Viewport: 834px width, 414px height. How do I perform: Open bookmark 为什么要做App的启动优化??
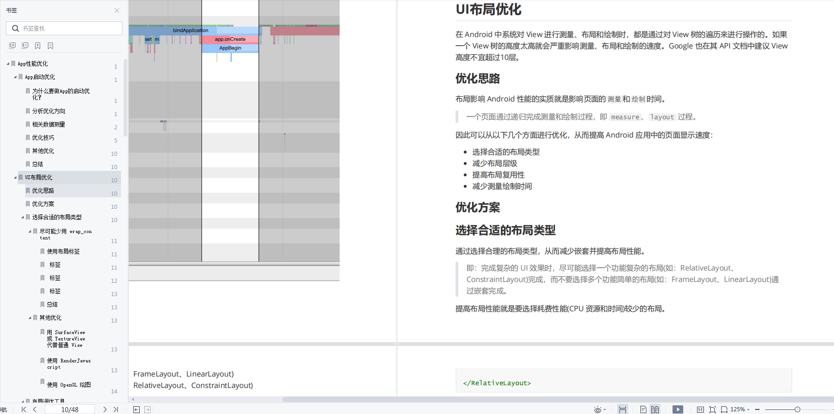(x=61, y=94)
